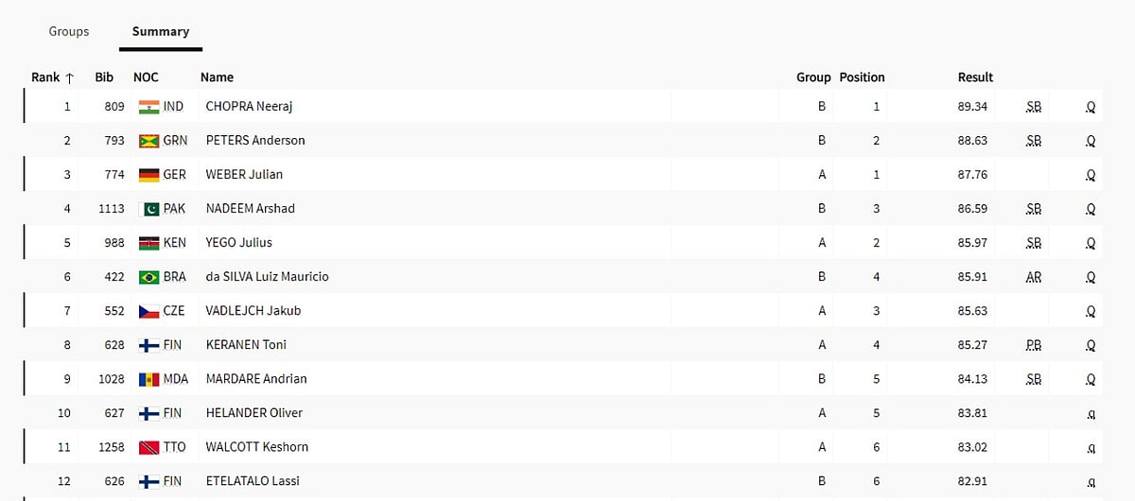This screenshot has width=1135, height=501.
Task: Click the Group column header
Action: pos(813,78)
